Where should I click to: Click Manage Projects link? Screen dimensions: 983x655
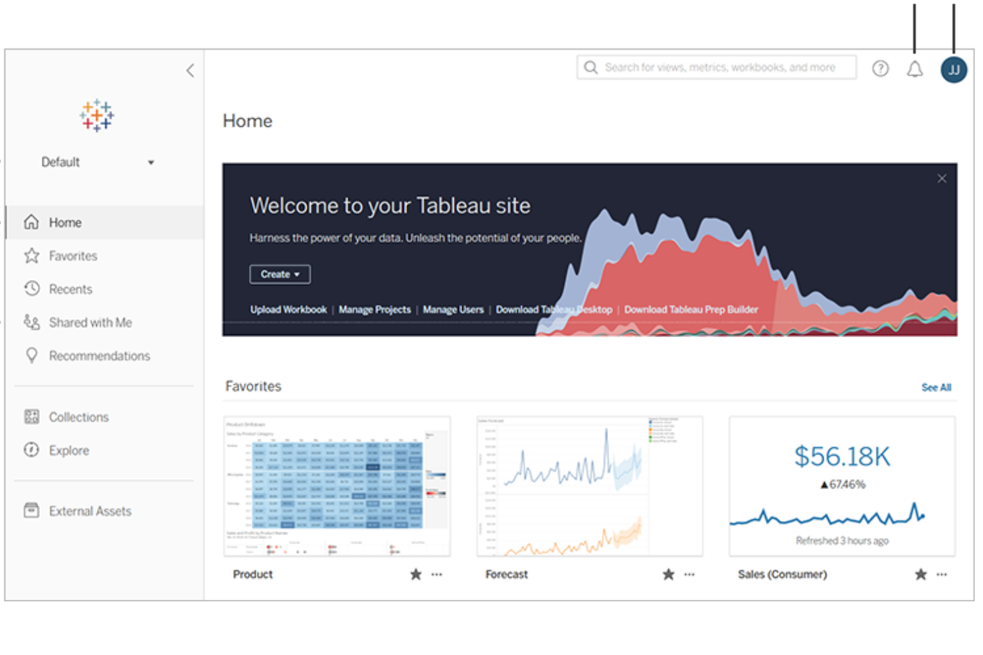pyautogui.click(x=375, y=309)
